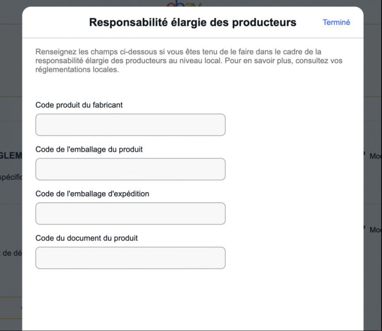Focus the Code produit du fabricant field
Screen dimensions: 382x331
click(x=130, y=125)
